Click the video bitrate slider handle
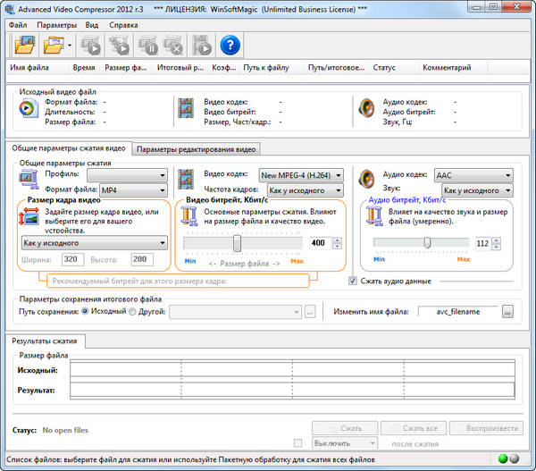The image size is (536, 471). tap(237, 243)
